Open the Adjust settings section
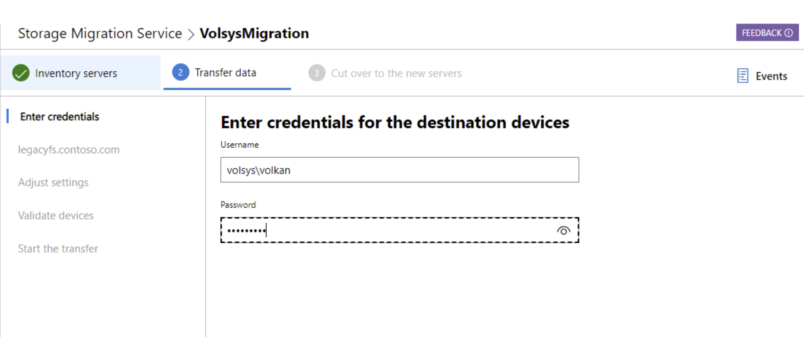 (x=53, y=183)
